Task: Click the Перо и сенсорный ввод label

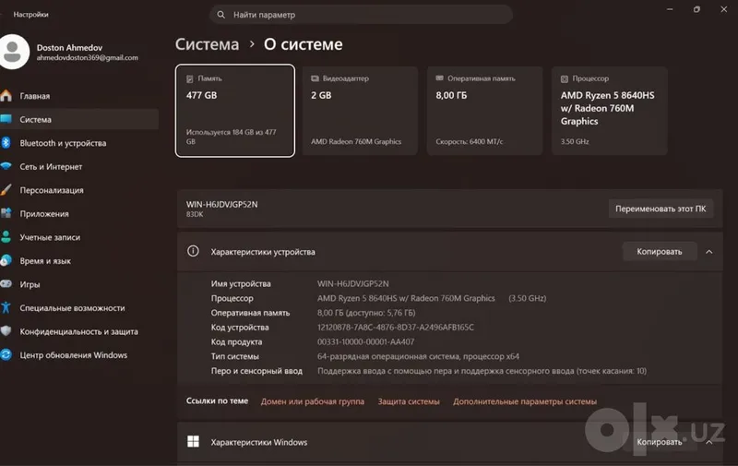Action: coord(256,371)
